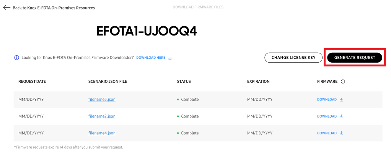Click the info icon beside FIRMWARE header
The image size is (391, 155).
343,82
